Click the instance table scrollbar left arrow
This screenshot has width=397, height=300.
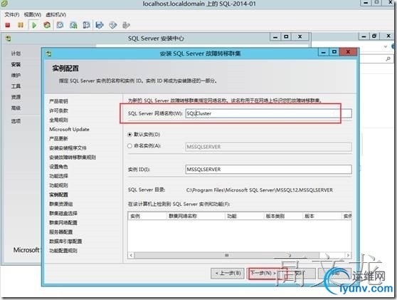[x=131, y=255]
